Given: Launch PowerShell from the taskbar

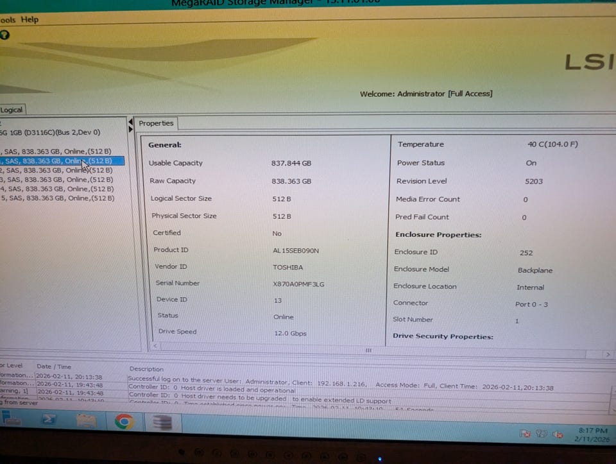Looking at the screenshot, I should (49, 419).
